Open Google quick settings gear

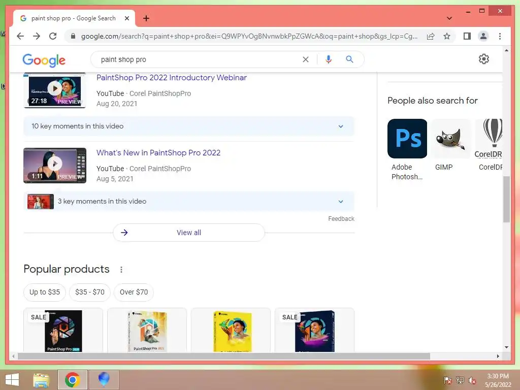pyautogui.click(x=483, y=59)
